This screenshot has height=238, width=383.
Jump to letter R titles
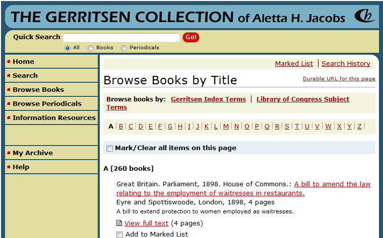coord(277,127)
